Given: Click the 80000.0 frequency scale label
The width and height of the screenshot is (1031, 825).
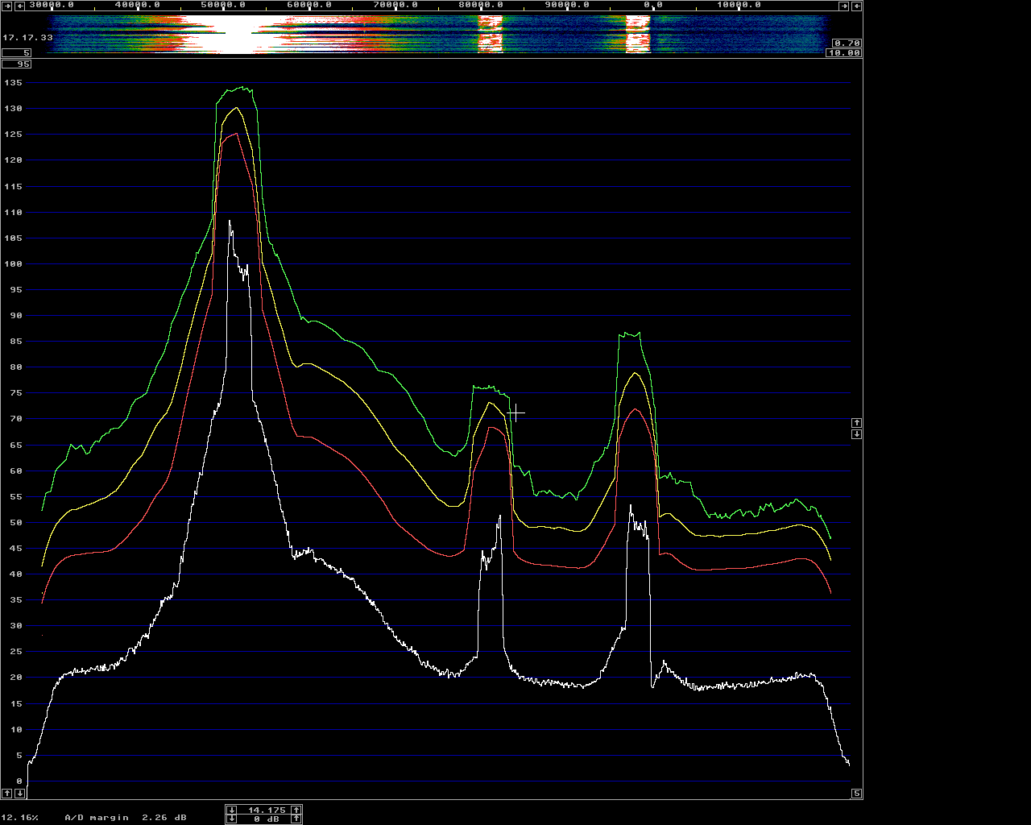Looking at the screenshot, I should point(480,5).
